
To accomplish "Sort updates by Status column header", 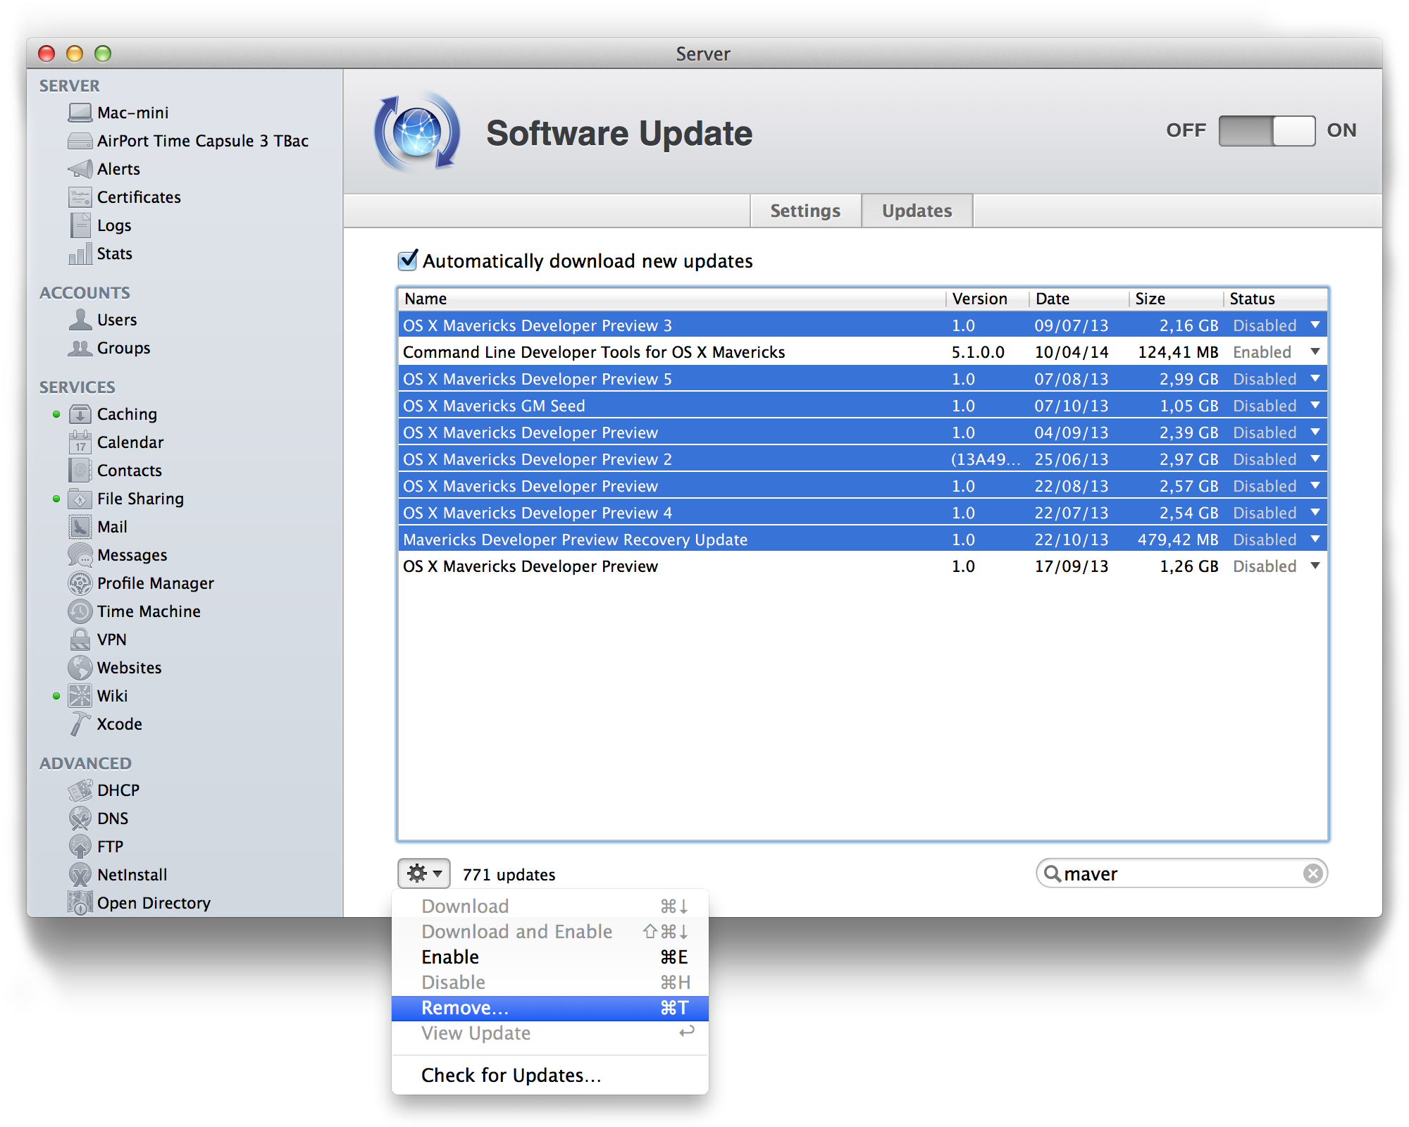I will click(x=1275, y=299).
